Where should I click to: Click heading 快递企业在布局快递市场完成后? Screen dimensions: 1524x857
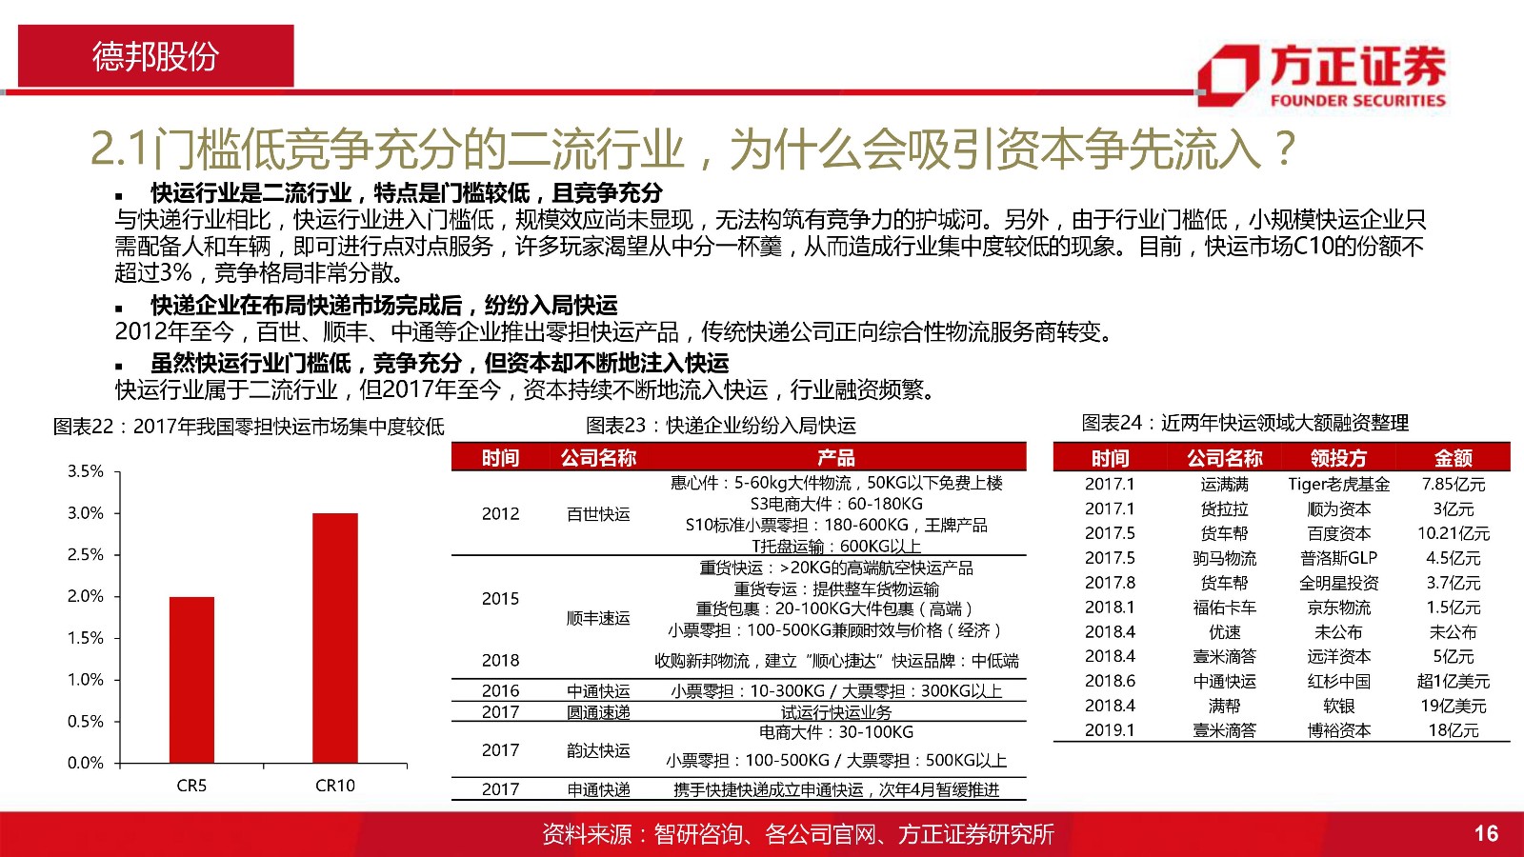384,306
